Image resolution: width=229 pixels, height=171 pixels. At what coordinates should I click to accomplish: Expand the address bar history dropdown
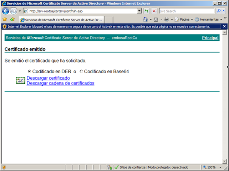point(139,11)
